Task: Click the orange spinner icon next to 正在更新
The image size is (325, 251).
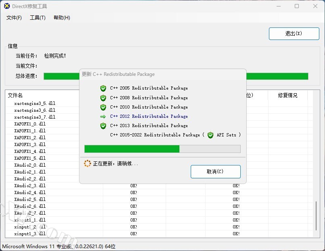Action: (87, 163)
